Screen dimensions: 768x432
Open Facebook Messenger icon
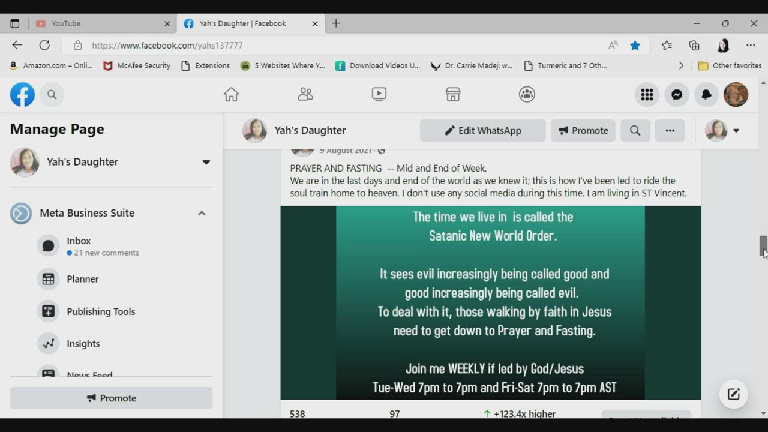pyautogui.click(x=677, y=95)
